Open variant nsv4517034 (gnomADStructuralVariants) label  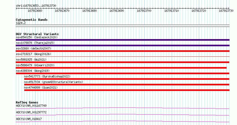point(54,82)
